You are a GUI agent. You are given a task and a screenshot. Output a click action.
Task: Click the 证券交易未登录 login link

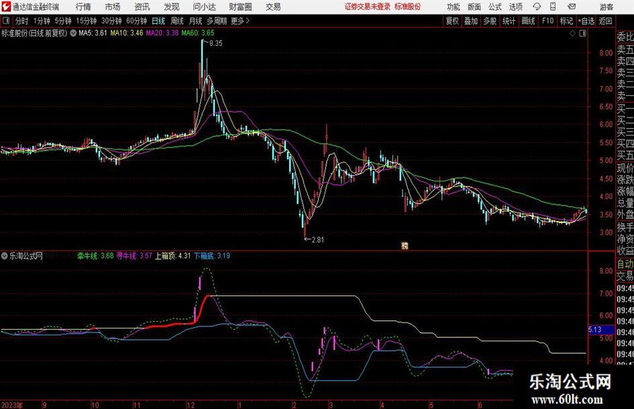click(x=368, y=7)
